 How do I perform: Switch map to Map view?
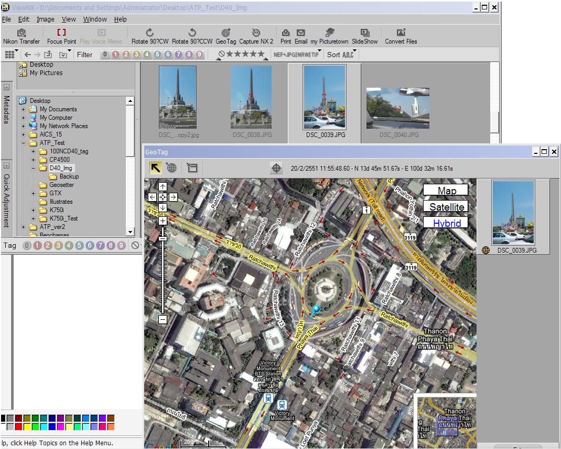coord(446,190)
